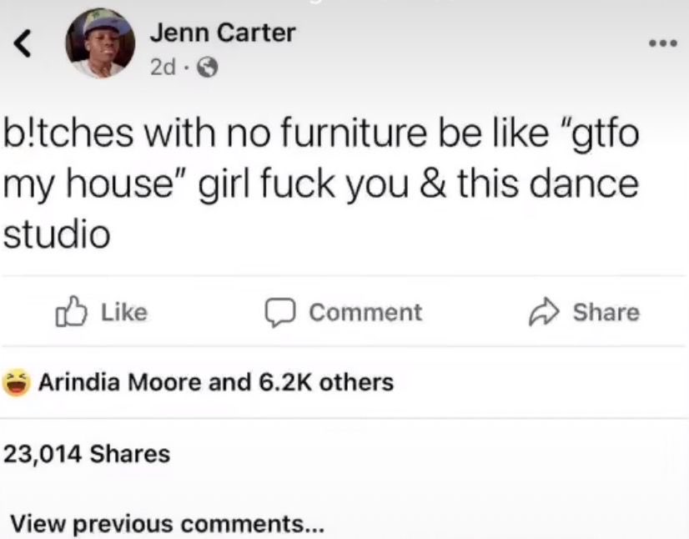Open the three-dot post options menu
Screen dimensions: 689x539
coord(663,43)
